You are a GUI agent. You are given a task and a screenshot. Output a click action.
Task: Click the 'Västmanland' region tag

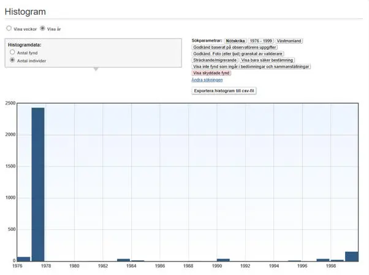[x=289, y=41]
